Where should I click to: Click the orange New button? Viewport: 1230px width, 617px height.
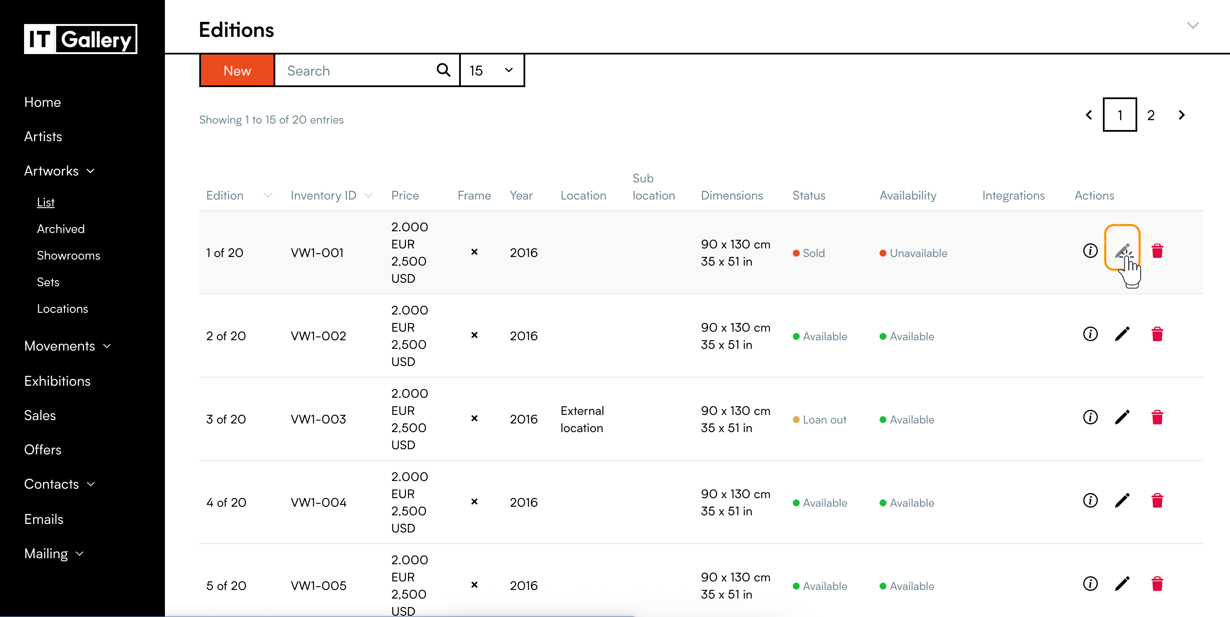pos(237,71)
